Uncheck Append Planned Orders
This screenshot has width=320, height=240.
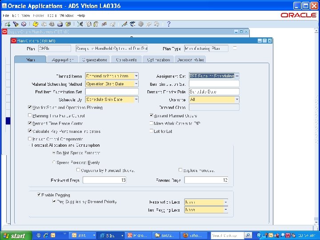[152, 115]
